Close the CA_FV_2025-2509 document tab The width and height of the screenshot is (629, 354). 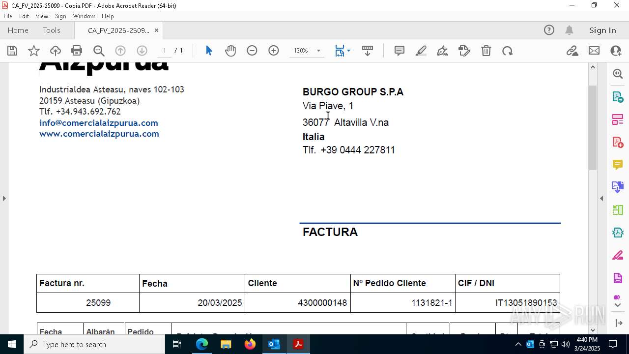[x=156, y=30]
